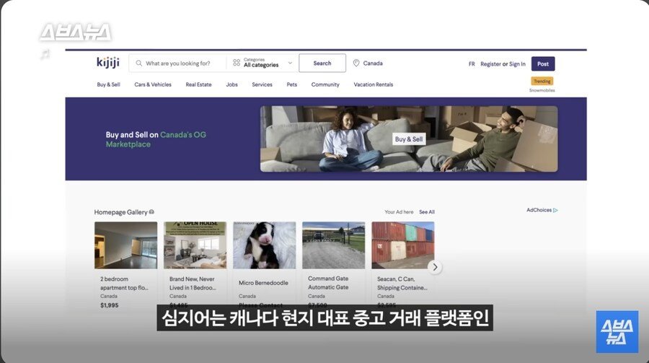Click the Homepage Gallery info icon
This screenshot has height=363, width=649.
tap(151, 211)
